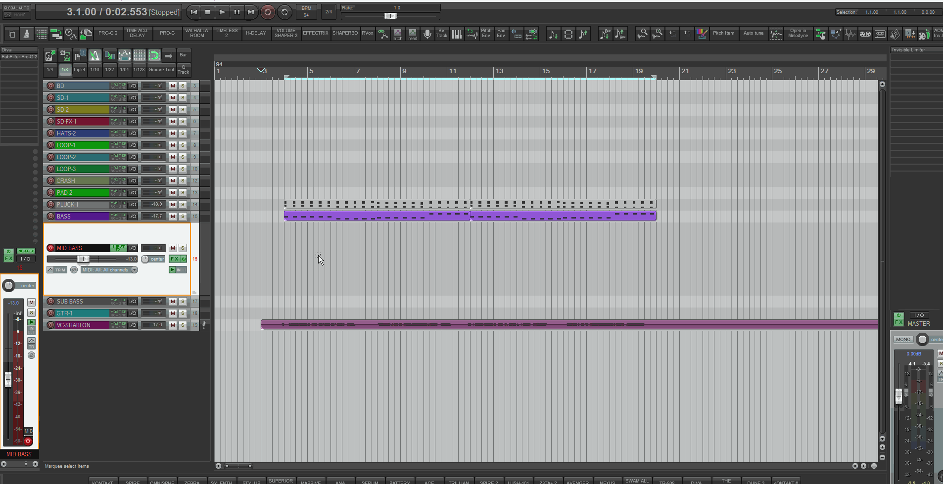943x484 pixels.
Task: Click the Groove Tool button
Action: 161,70
